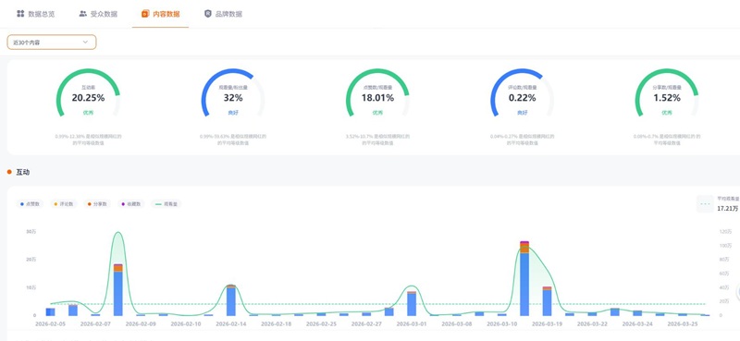Open the 近30个内容 dropdown
The height and width of the screenshot is (341, 740).
point(52,42)
